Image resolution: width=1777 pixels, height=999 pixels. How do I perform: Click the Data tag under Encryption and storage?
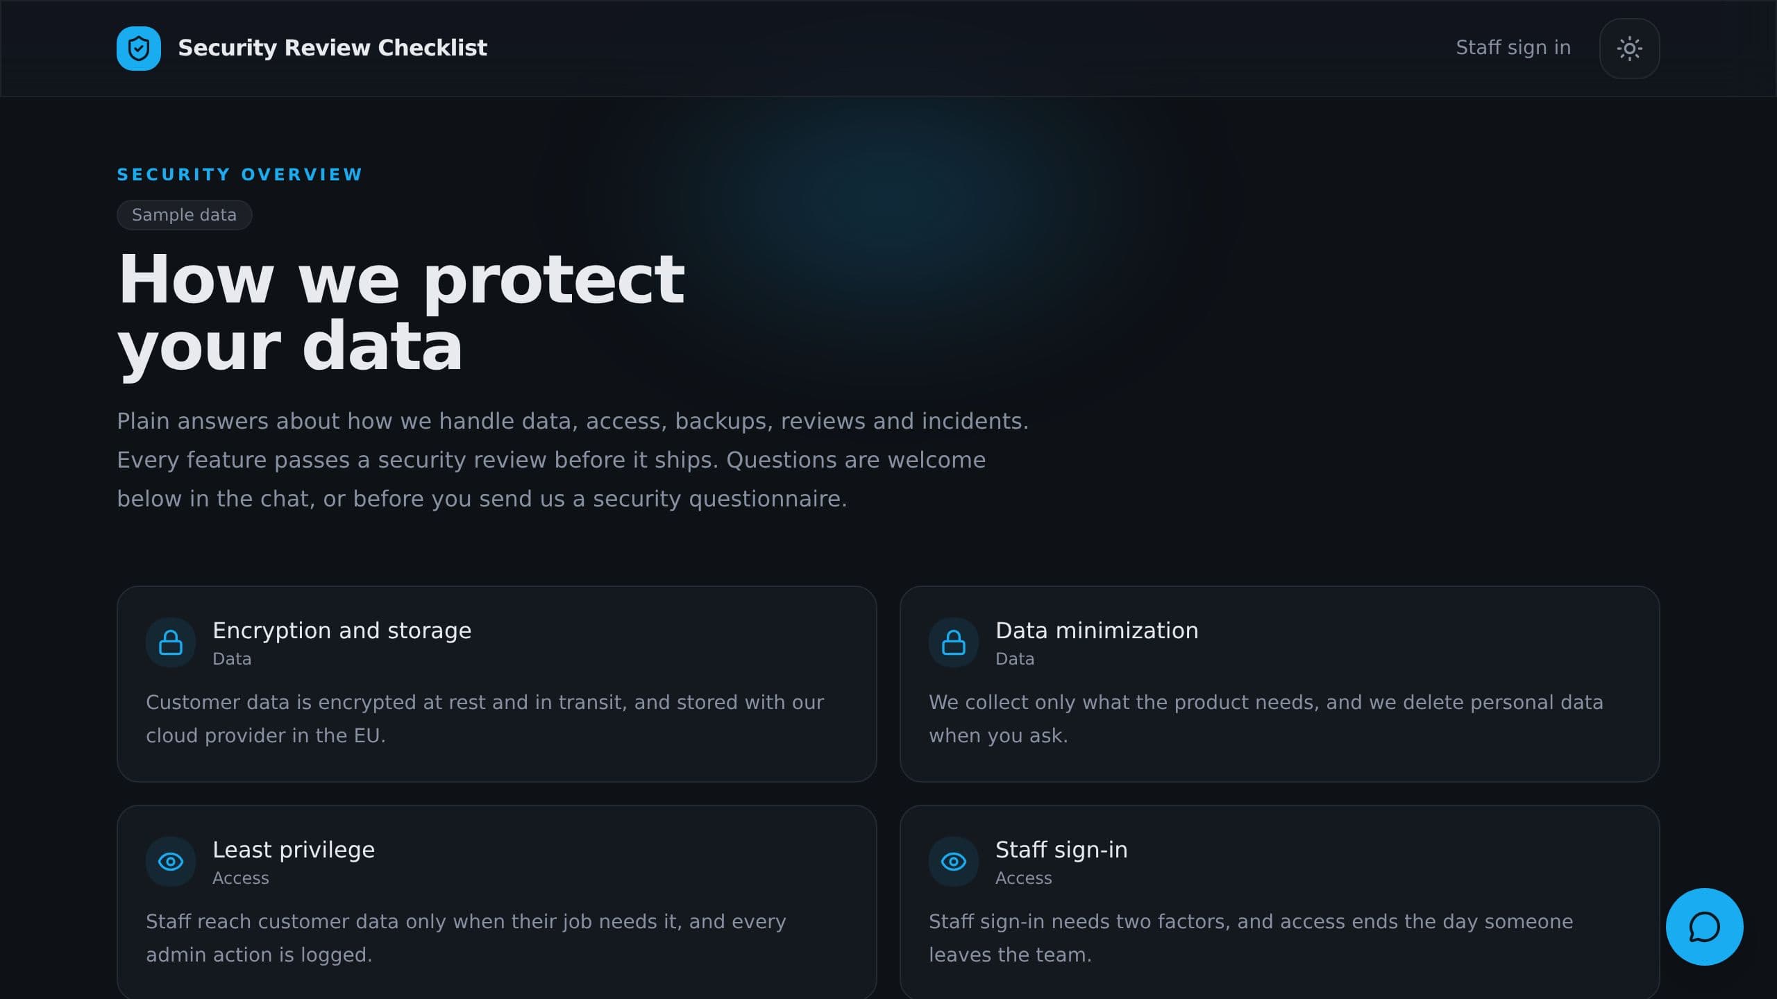tap(232, 659)
